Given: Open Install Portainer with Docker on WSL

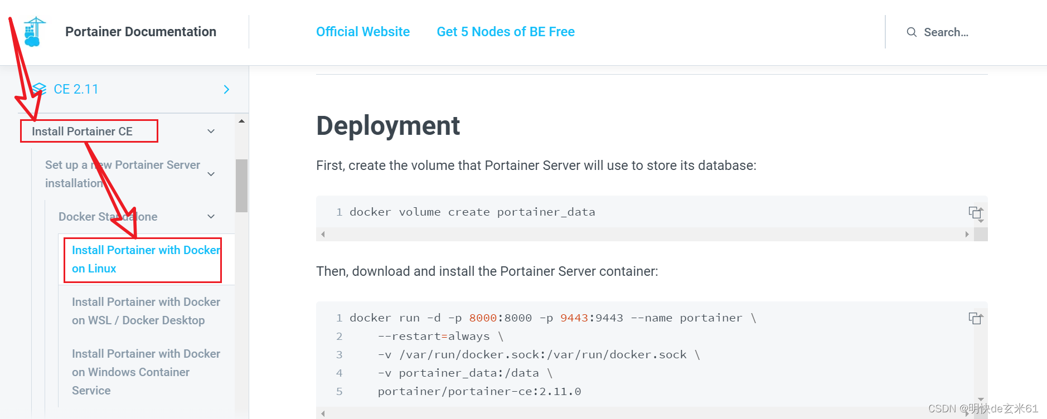Looking at the screenshot, I should [x=146, y=311].
